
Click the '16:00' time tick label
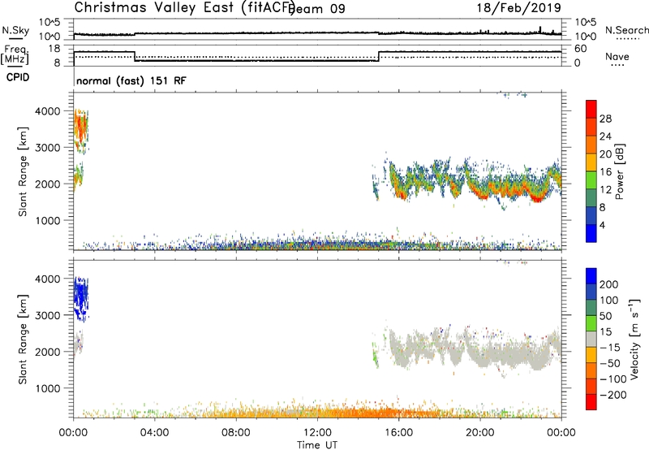pos(398,433)
